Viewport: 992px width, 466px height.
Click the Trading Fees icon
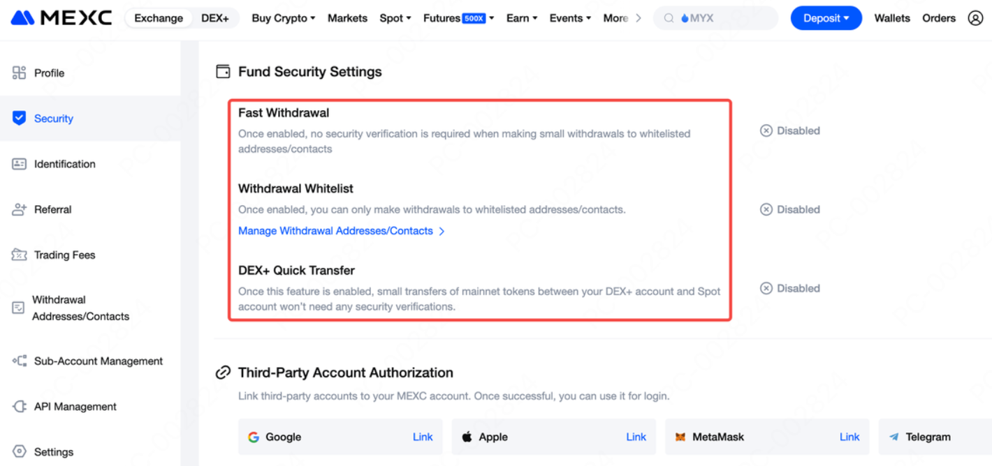[x=19, y=255]
